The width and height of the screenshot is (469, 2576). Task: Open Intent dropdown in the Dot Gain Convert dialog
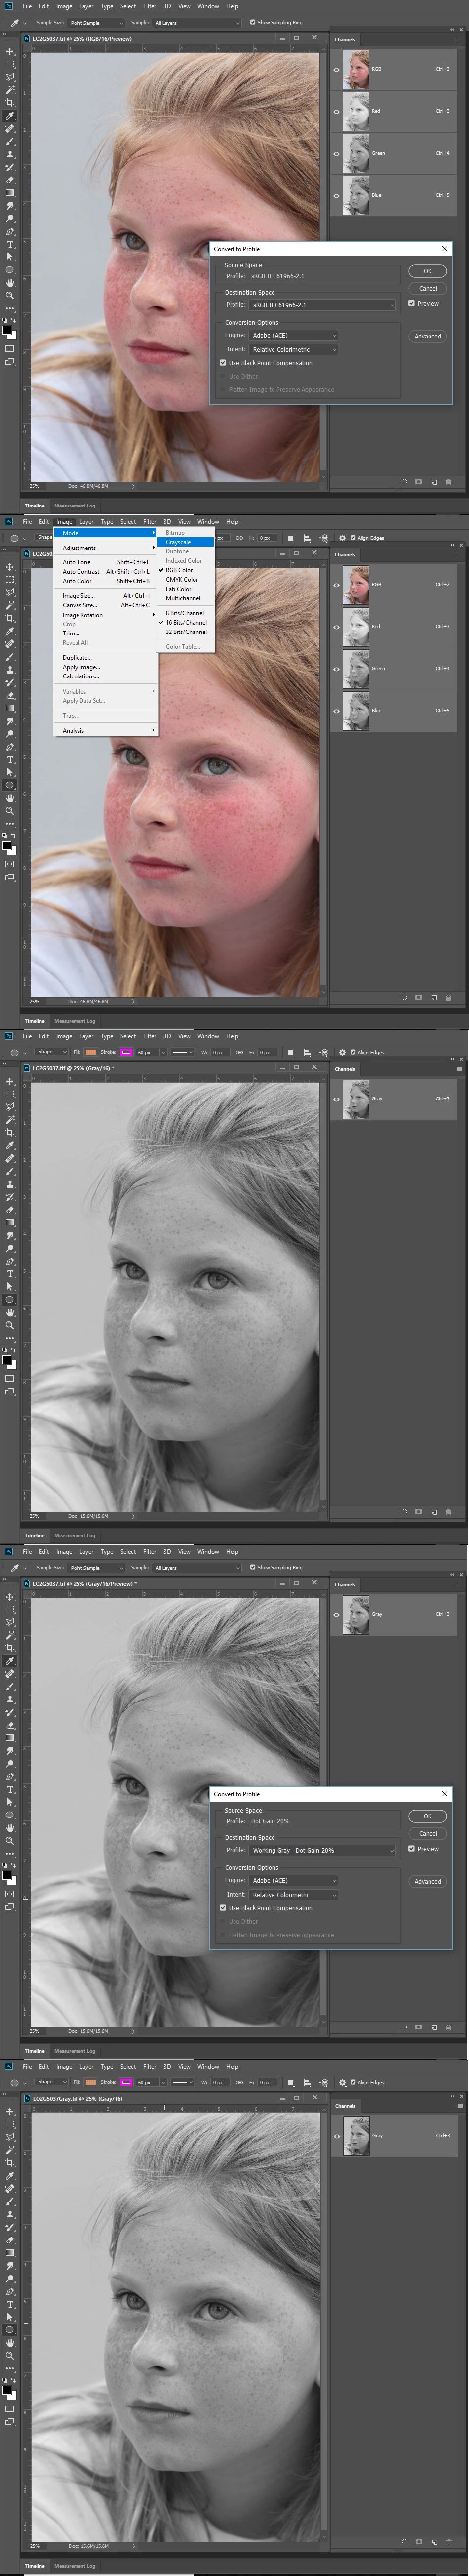click(293, 1894)
